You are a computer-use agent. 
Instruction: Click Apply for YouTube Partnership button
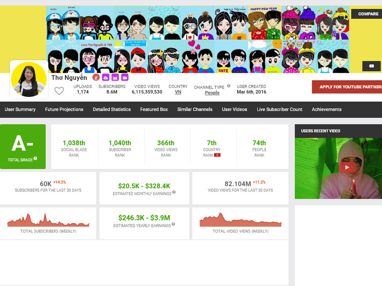point(347,87)
